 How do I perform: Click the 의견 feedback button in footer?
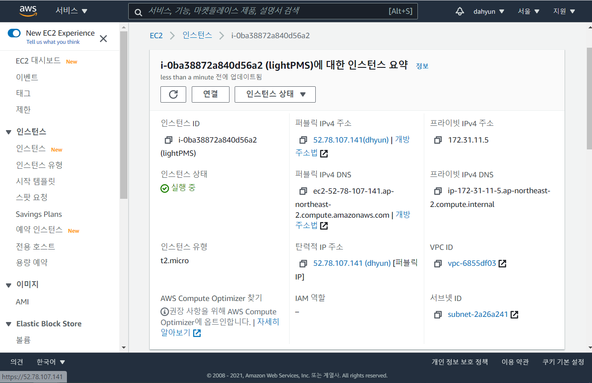(17, 362)
